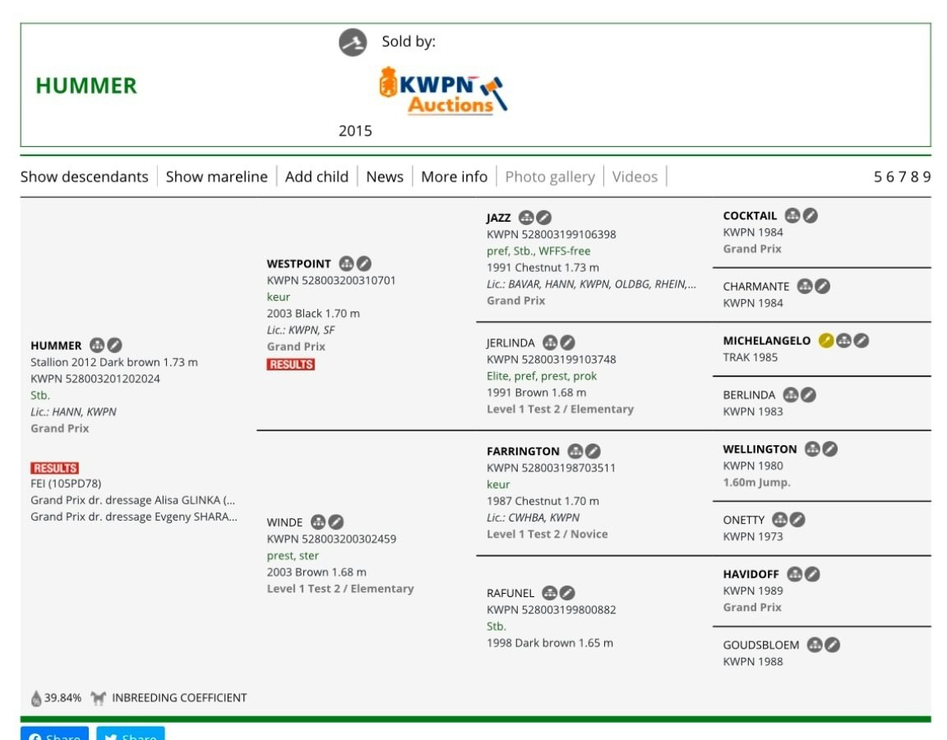Viewport: 947px width, 740px height.
Task: Open the red RESULTS badge under WESTPOINT
Action: pyautogui.click(x=290, y=364)
